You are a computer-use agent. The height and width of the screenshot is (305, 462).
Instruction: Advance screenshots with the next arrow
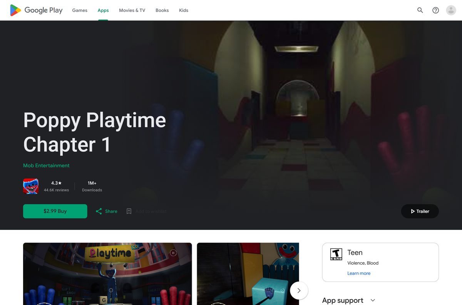[x=299, y=291]
